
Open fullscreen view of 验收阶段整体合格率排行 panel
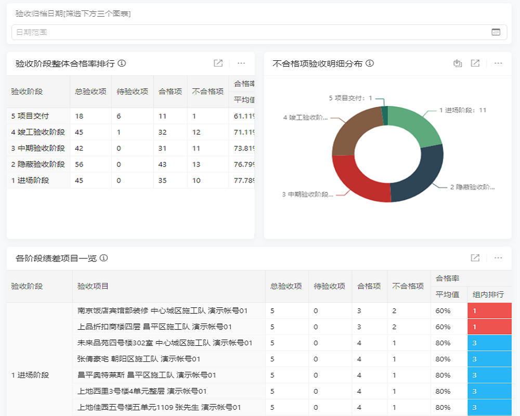tap(218, 63)
